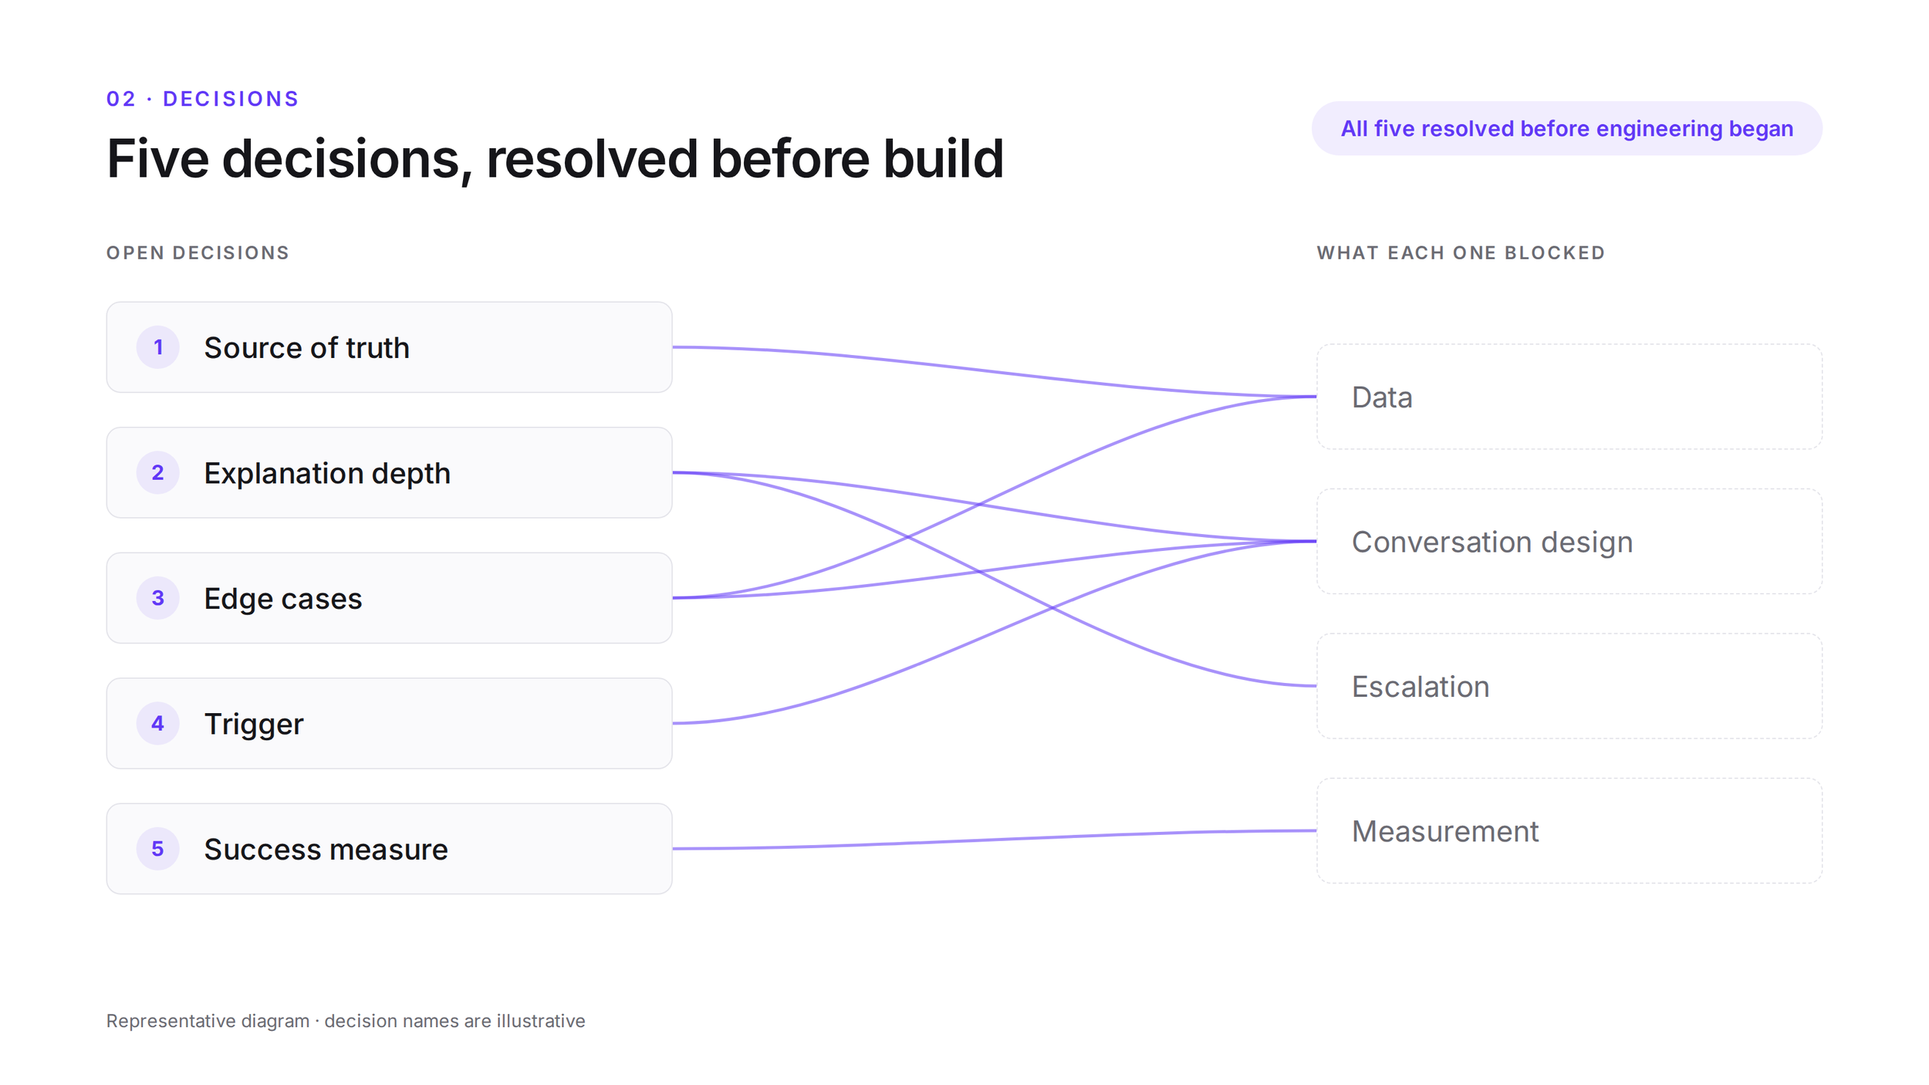Click the number 1 badge icon
The image size is (1929, 1085).
(158, 347)
